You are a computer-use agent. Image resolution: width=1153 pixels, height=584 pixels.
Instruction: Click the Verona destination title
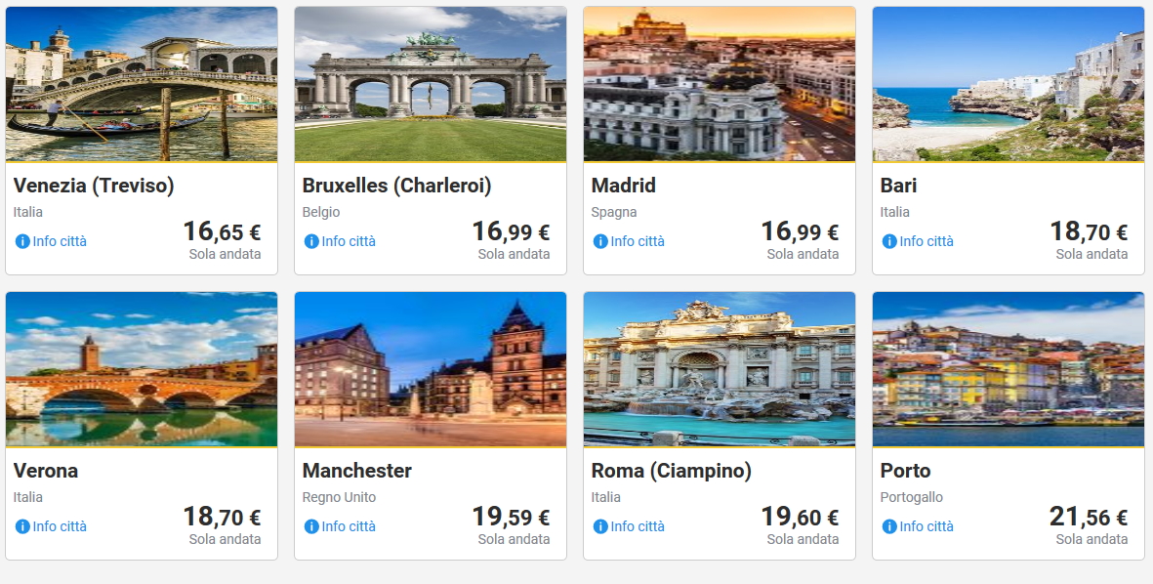46,471
